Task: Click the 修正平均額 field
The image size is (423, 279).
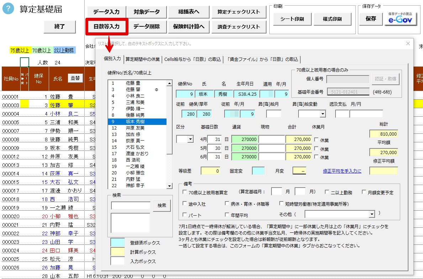Action: pos(384,171)
